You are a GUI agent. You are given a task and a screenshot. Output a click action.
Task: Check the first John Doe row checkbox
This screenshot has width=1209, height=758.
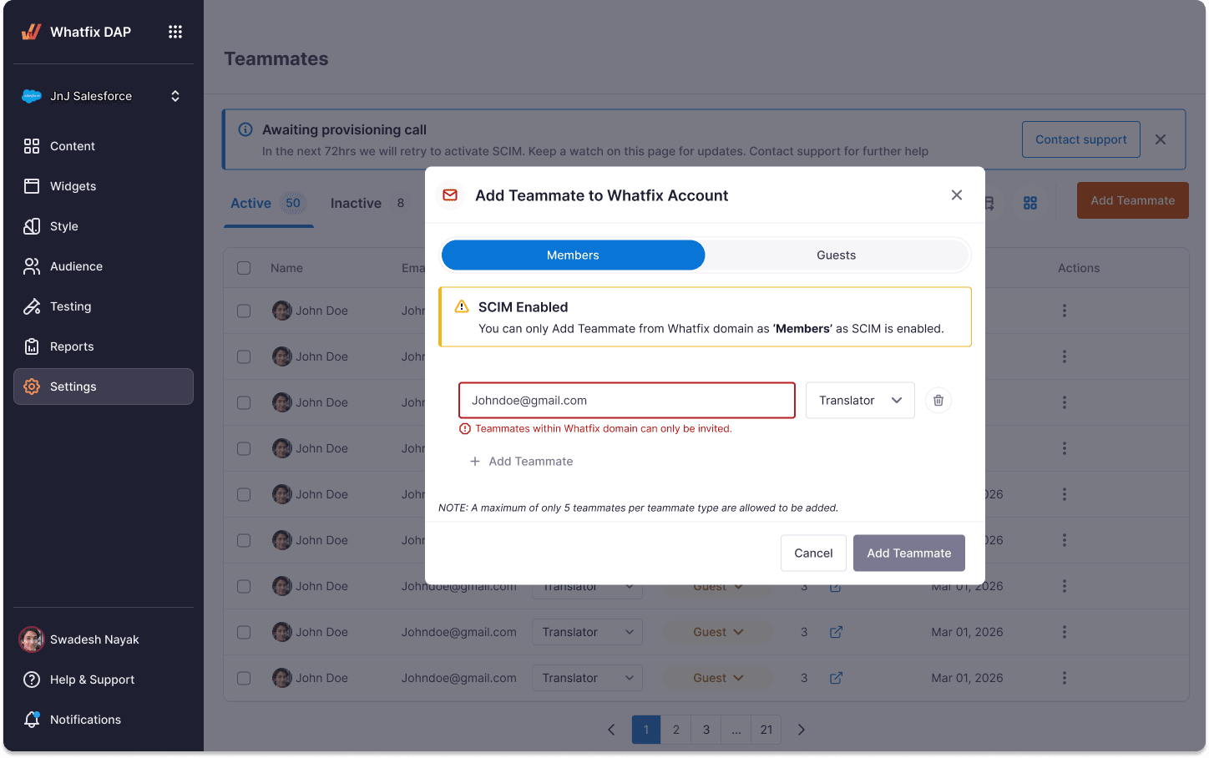[244, 311]
